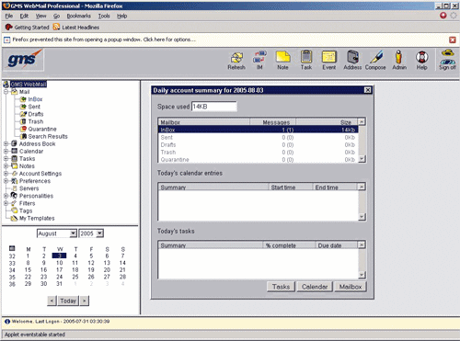Click the Messages column header
Viewport: 460px width, 341px height.
[272, 122]
